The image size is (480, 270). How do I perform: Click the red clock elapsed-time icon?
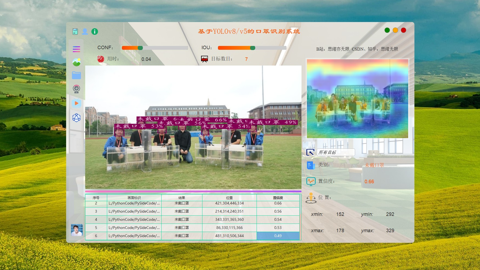pyautogui.click(x=101, y=59)
